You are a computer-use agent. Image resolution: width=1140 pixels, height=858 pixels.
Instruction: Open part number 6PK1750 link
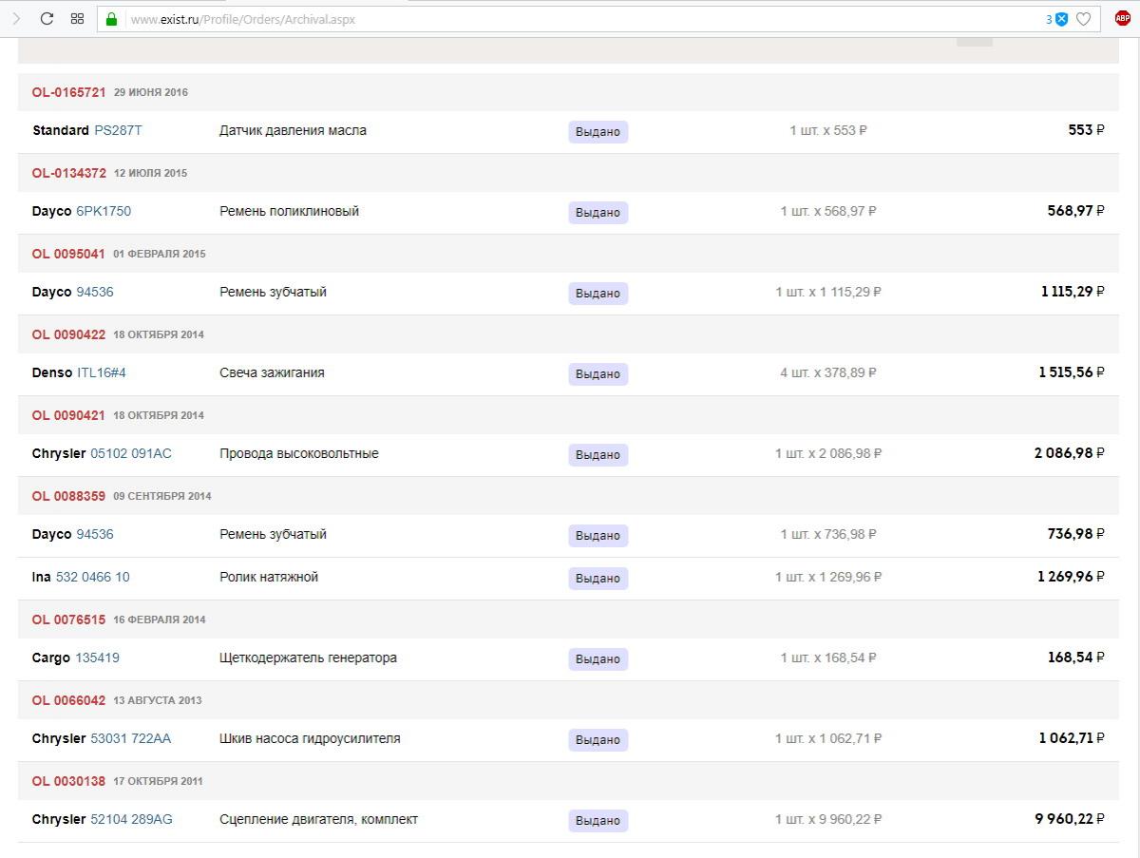(x=104, y=211)
